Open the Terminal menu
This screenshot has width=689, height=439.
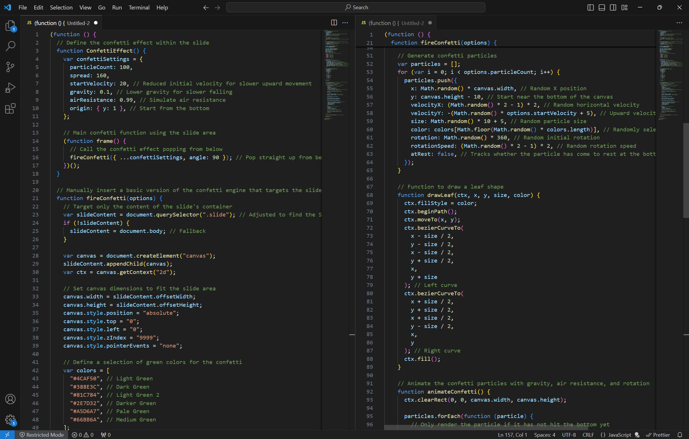pos(139,7)
